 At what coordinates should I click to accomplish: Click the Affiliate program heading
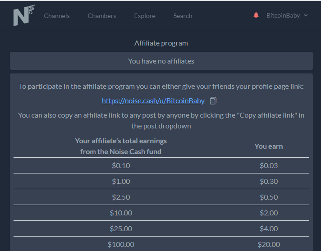[161, 43]
